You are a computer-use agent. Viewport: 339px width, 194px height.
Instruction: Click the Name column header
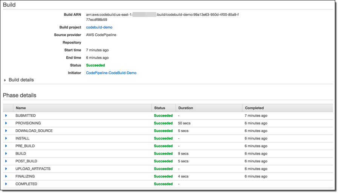tap(21, 108)
